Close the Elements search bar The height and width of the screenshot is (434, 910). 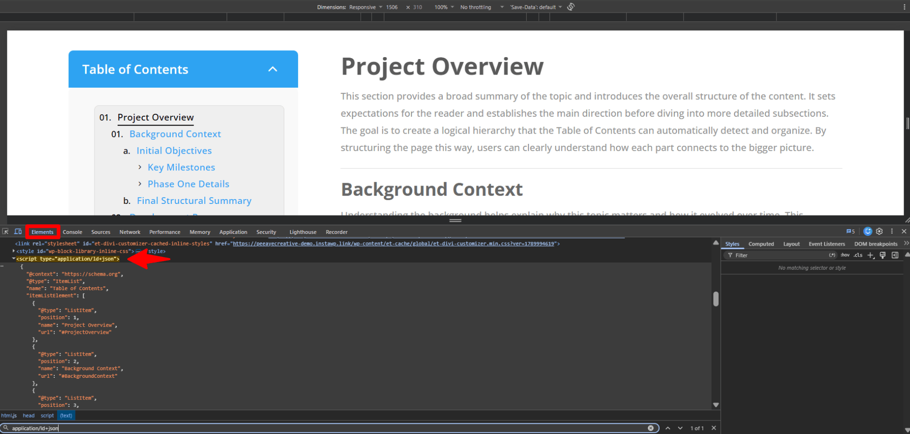[713, 428]
